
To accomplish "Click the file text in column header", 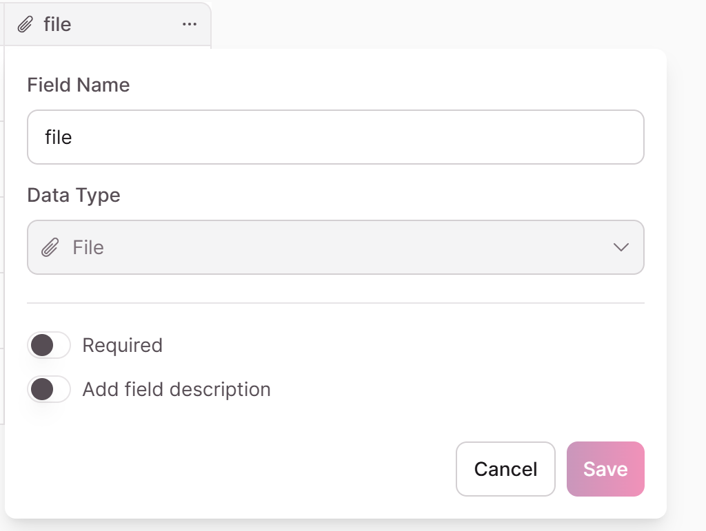I will pyautogui.click(x=57, y=24).
